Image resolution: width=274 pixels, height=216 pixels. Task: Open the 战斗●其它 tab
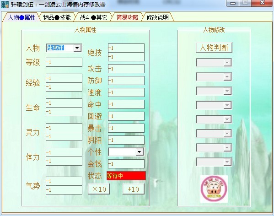coord(93,17)
